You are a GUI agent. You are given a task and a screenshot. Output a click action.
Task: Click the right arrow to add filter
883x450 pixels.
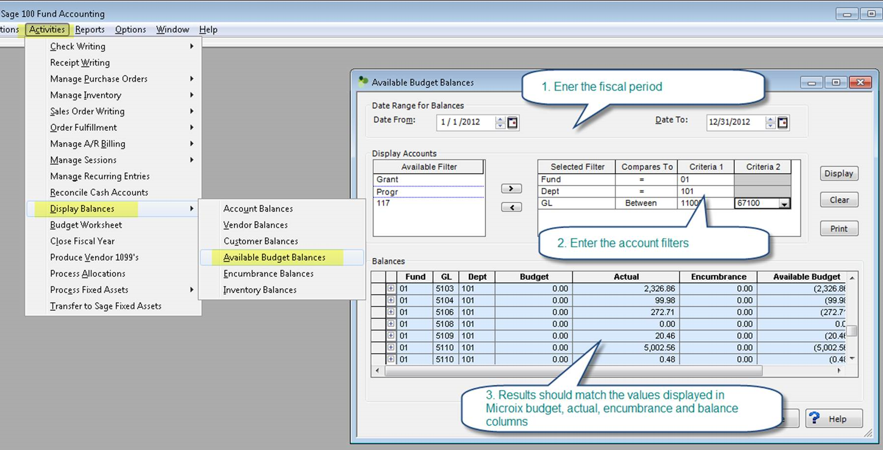(511, 188)
